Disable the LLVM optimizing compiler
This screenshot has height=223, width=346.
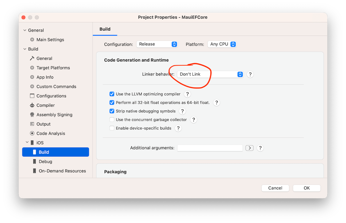pos(112,94)
